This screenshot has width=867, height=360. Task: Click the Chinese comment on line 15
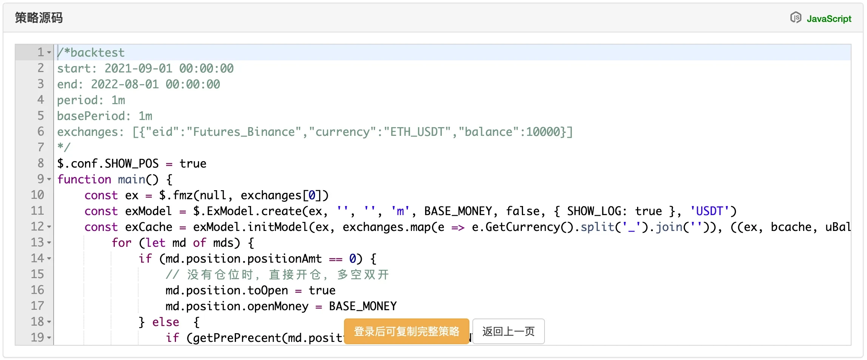coord(277,274)
